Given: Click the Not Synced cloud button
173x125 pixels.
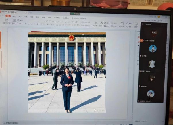Looking at the screenshot, I should 147,20.
